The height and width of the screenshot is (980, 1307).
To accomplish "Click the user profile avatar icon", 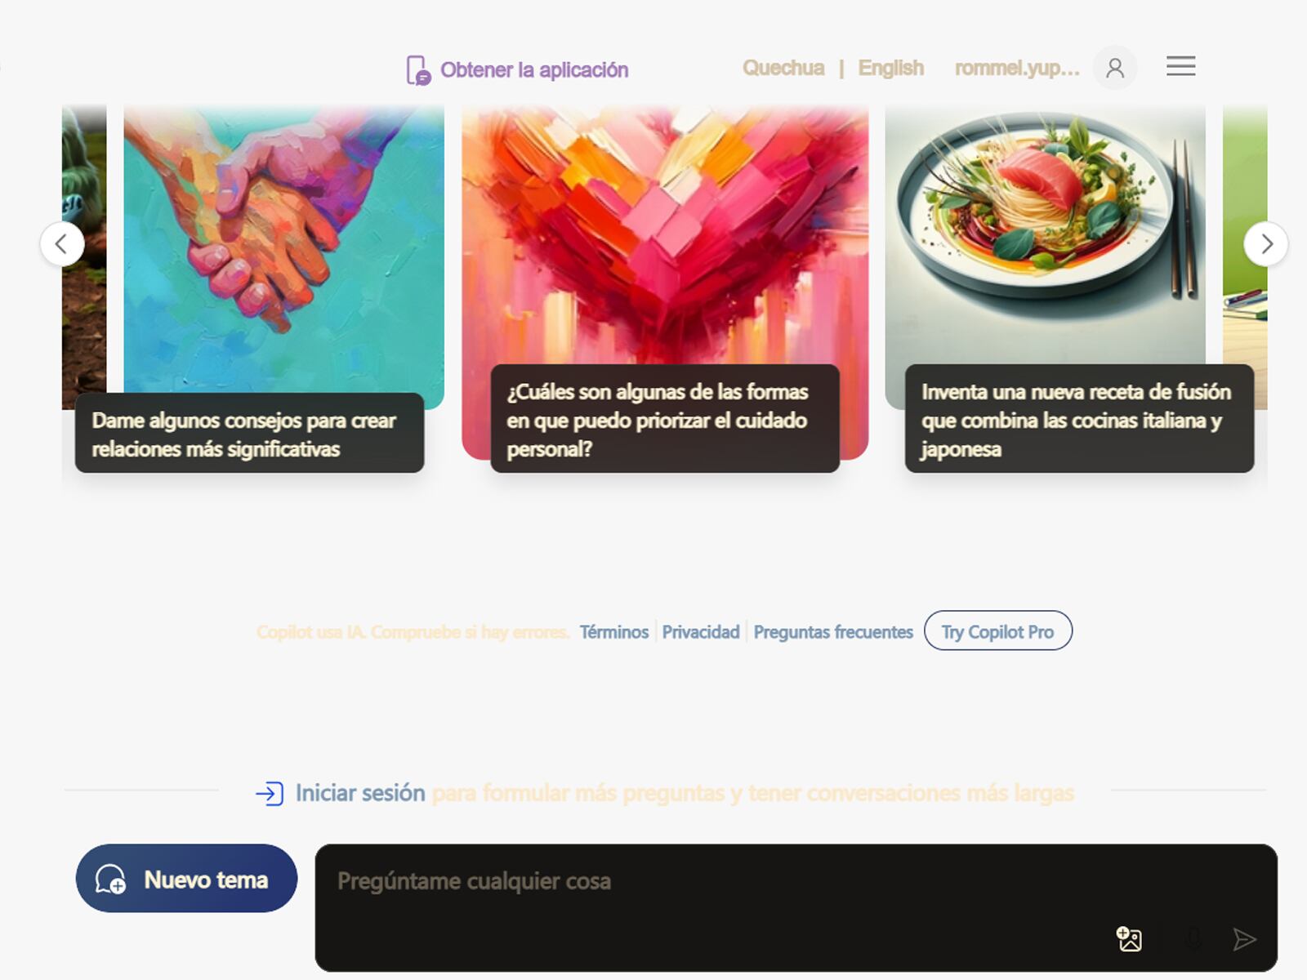I will [x=1115, y=68].
